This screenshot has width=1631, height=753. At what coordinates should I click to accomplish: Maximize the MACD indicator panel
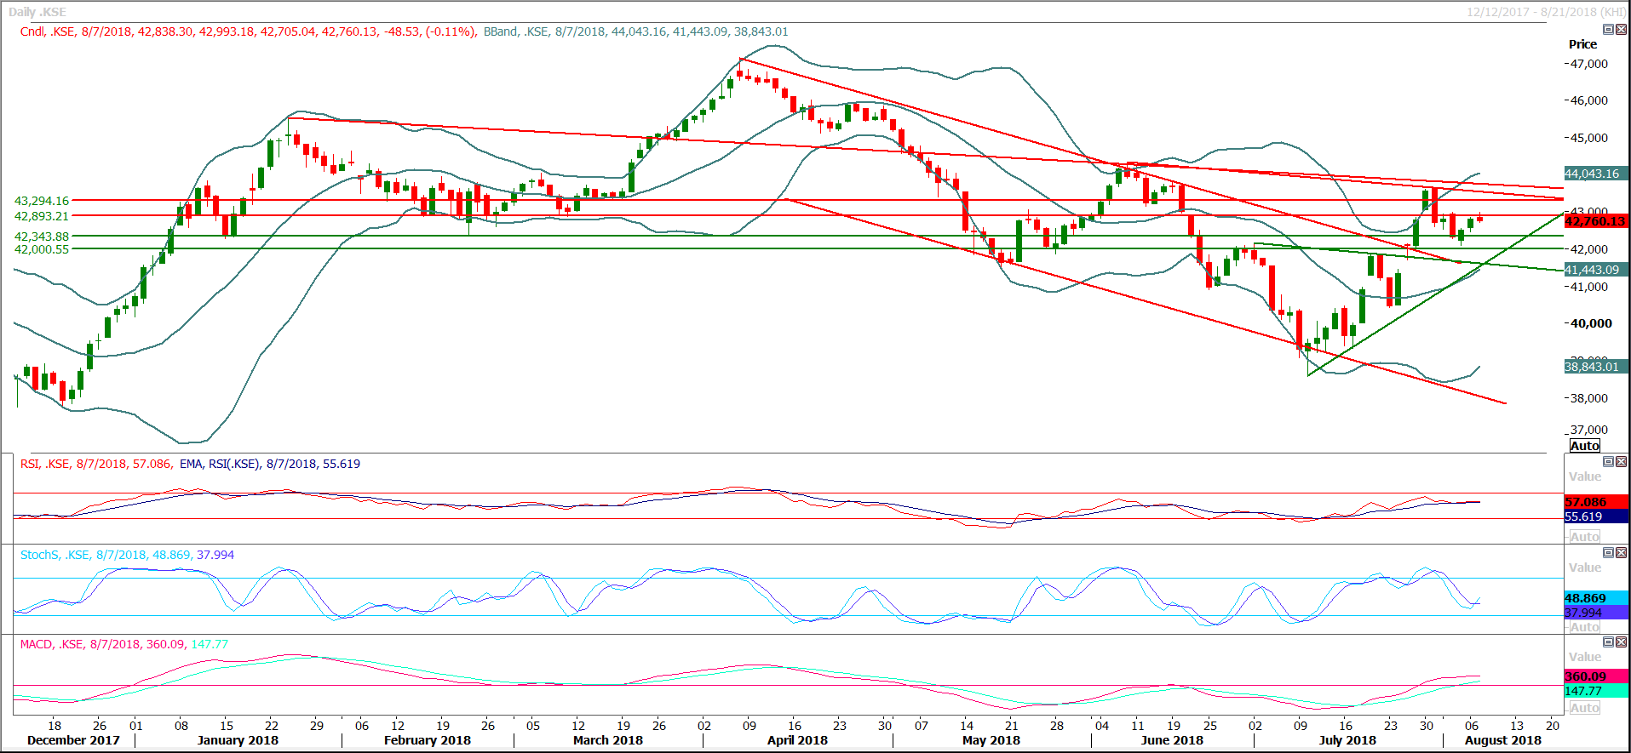[x=1608, y=642]
